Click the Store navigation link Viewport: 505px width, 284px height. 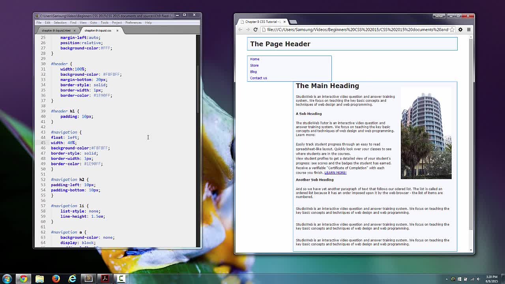pos(254,65)
